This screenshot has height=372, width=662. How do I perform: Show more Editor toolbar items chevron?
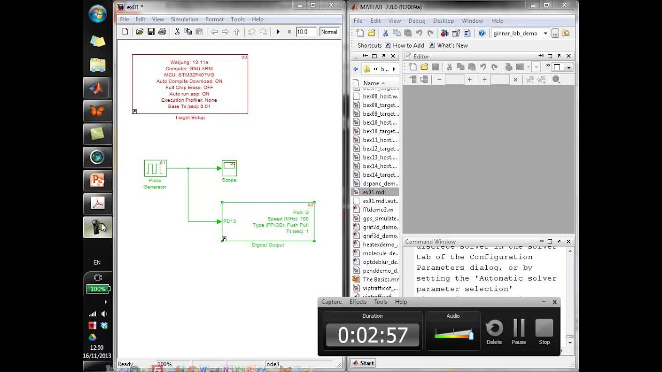(547, 67)
